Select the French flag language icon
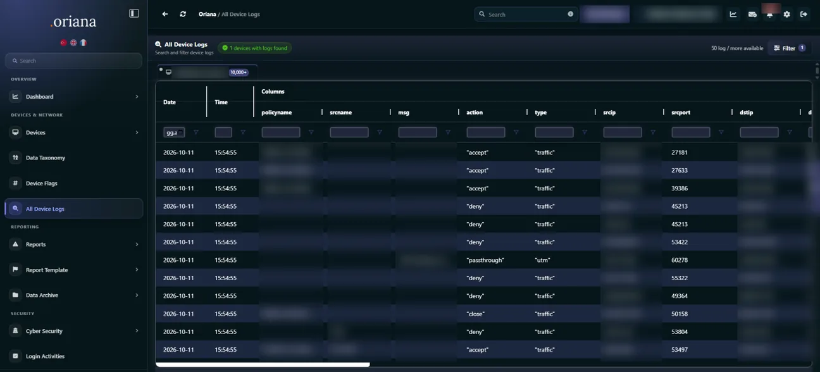Viewport: 820px width, 372px height. coord(83,42)
